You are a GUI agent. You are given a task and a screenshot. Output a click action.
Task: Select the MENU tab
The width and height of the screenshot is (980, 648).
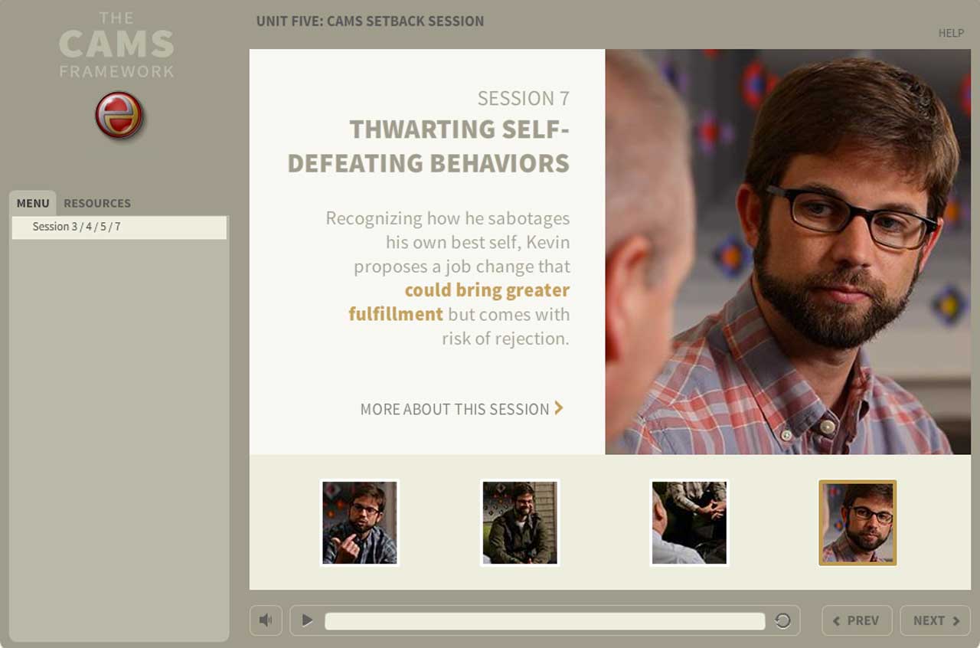coord(33,203)
